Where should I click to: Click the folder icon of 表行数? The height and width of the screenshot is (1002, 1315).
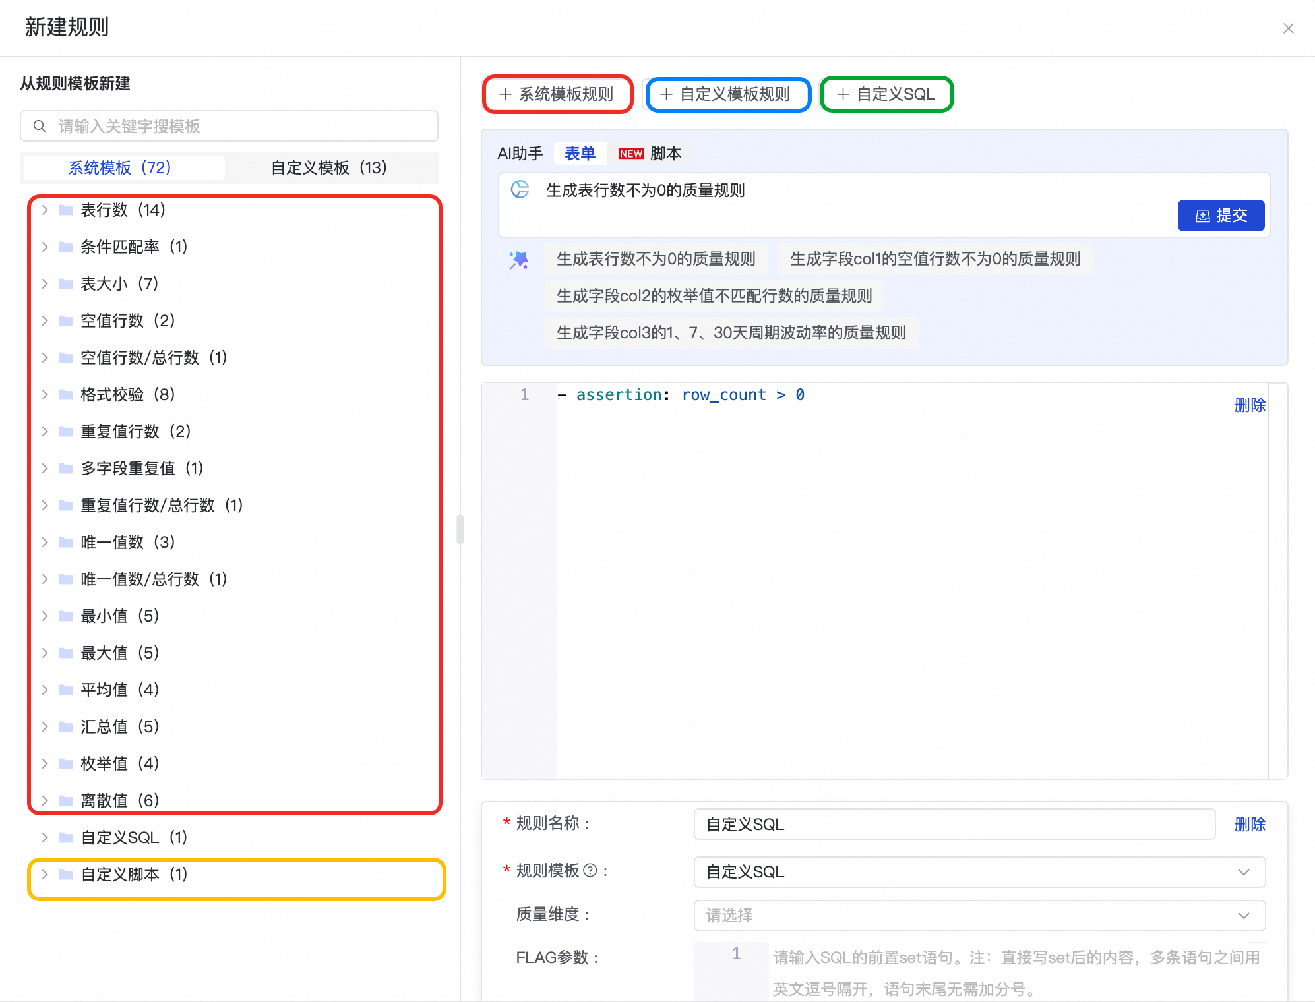coord(66,210)
